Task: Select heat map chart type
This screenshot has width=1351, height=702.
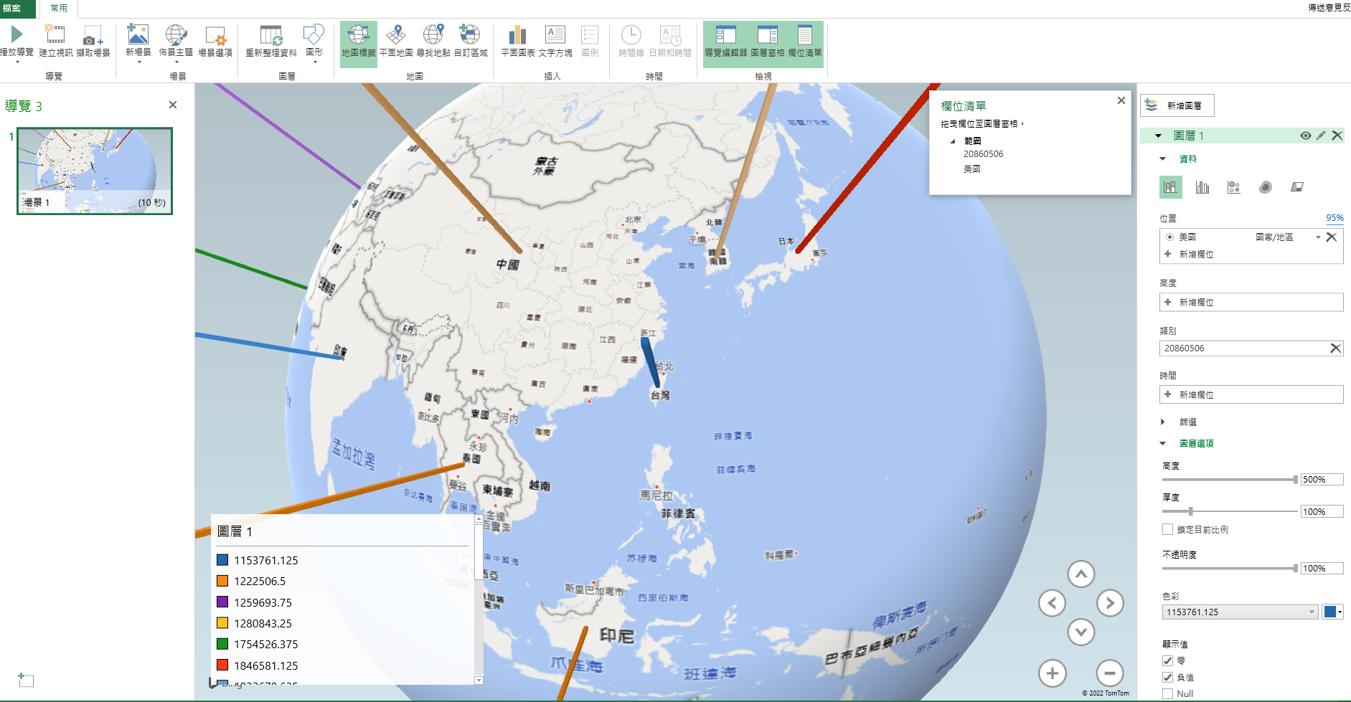Action: click(1266, 187)
